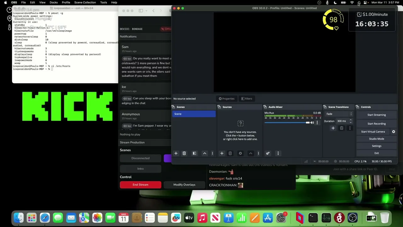Open the Docks menu
403x227 pixels.
click(x=54, y=3)
